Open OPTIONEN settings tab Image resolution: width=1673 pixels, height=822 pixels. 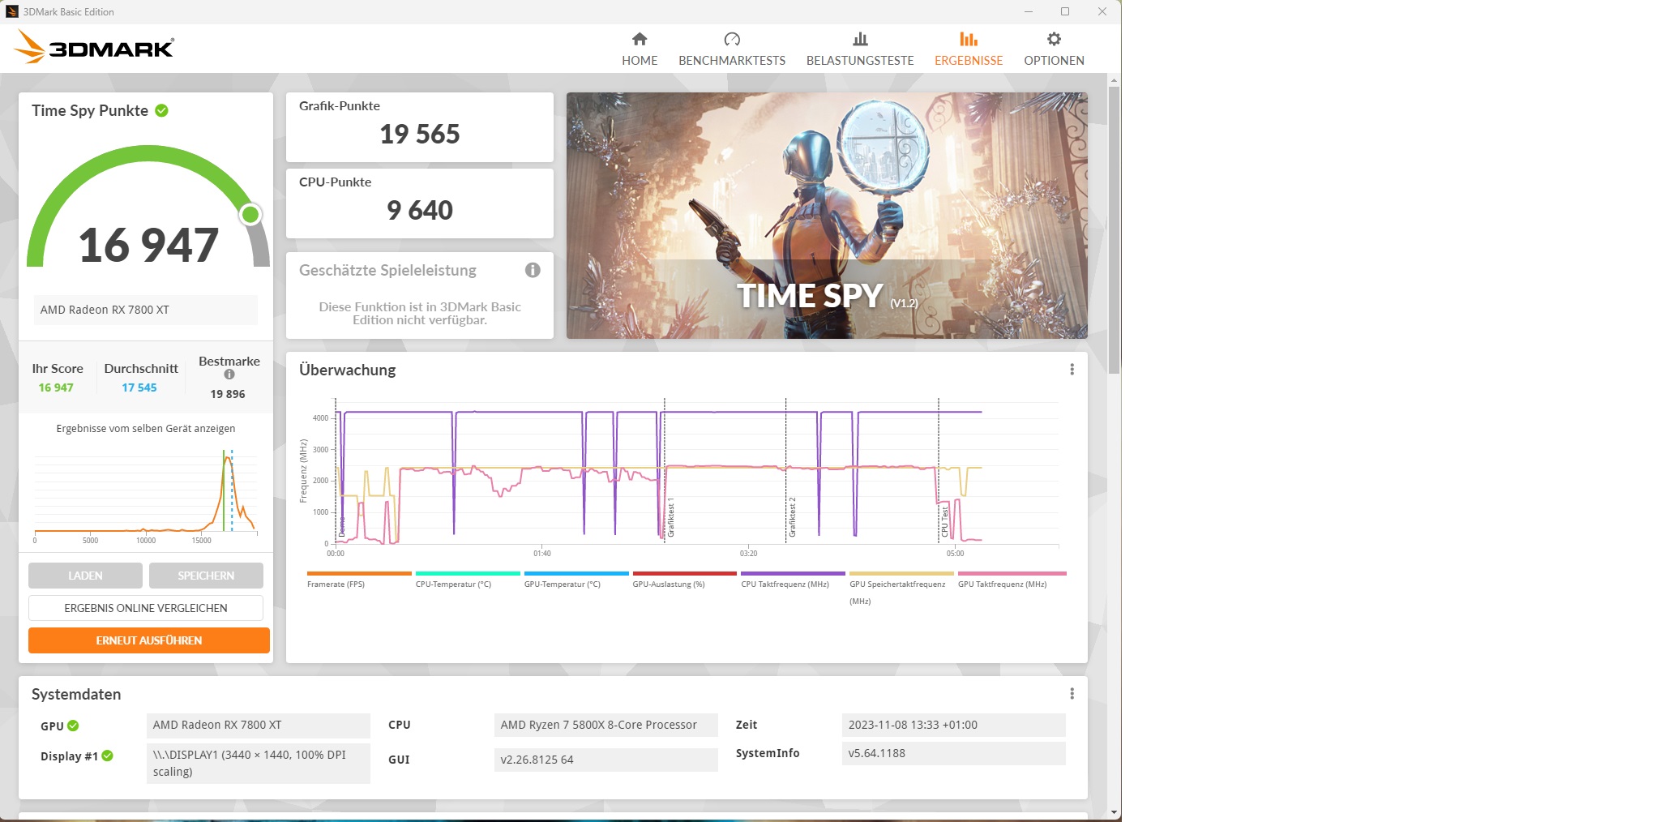click(1054, 49)
